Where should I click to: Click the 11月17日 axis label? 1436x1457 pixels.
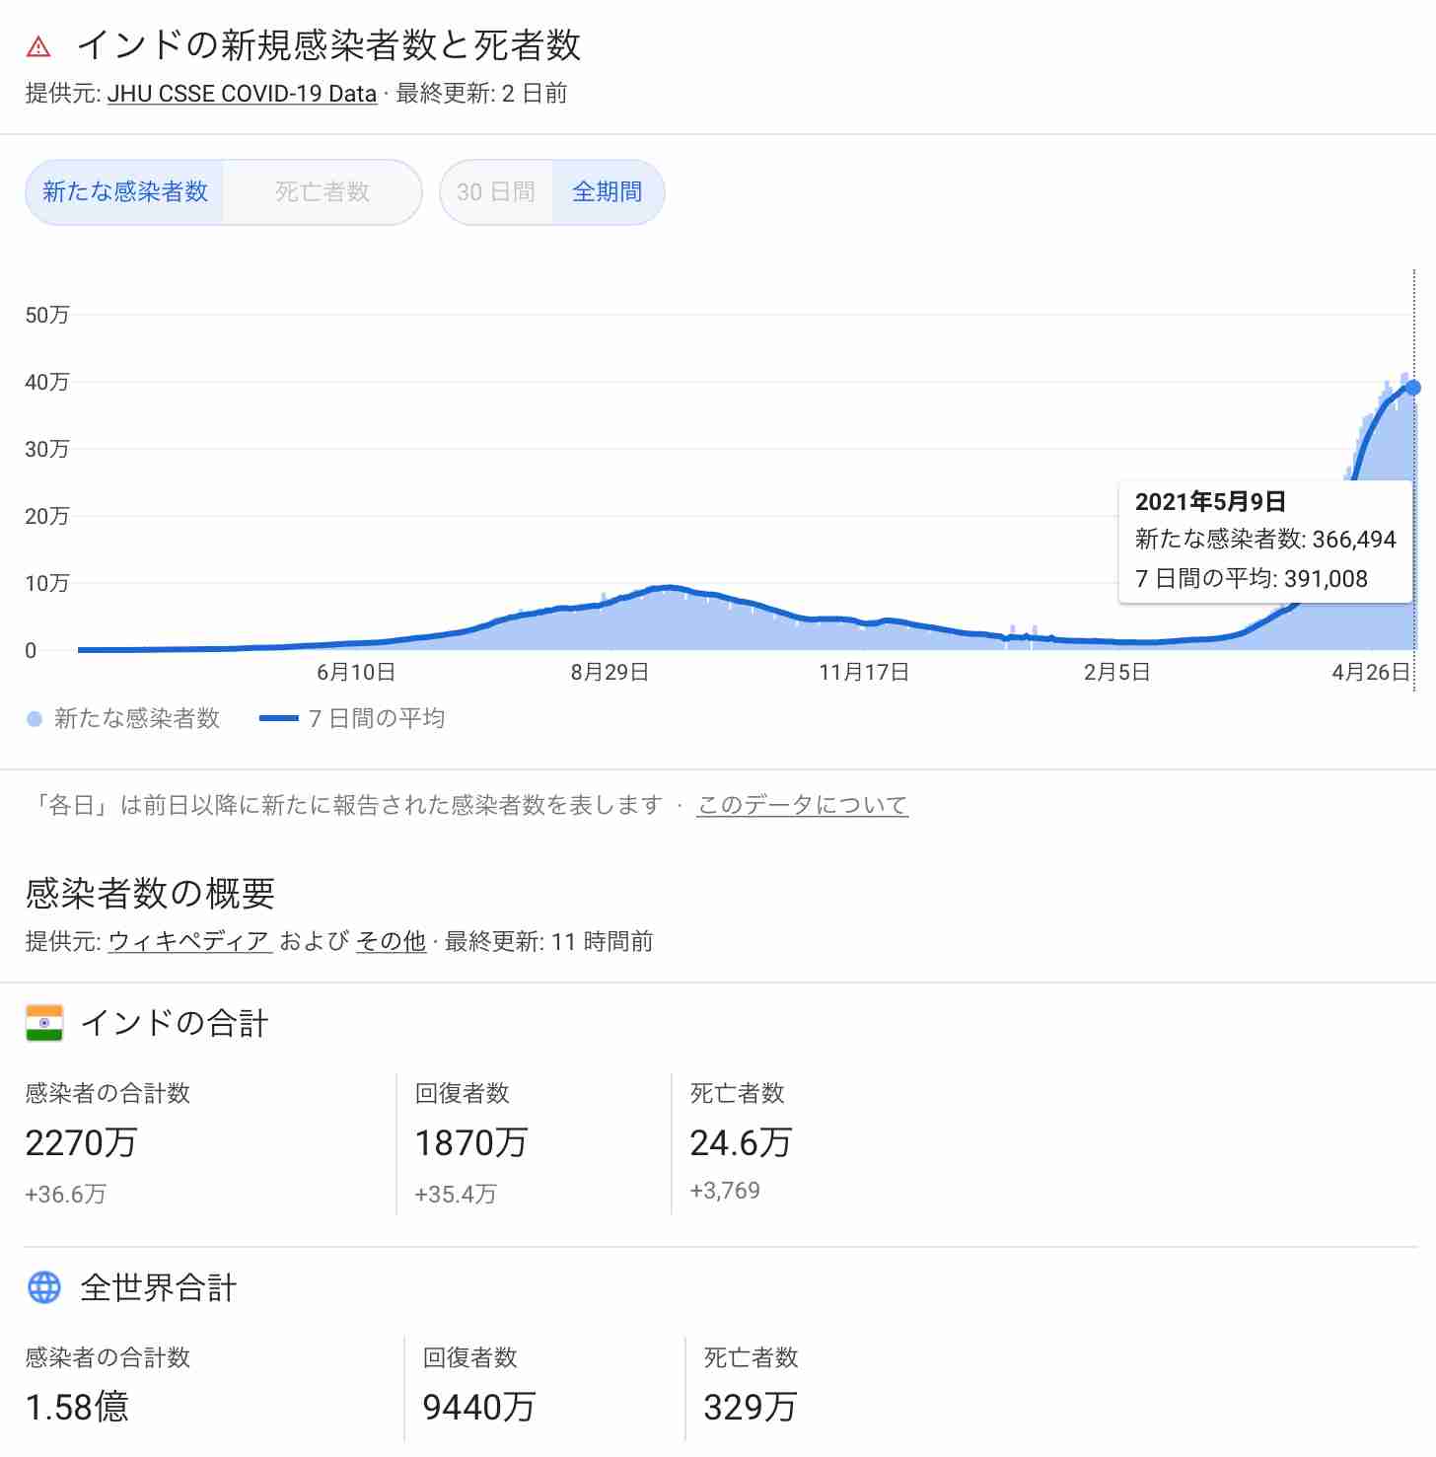(864, 673)
